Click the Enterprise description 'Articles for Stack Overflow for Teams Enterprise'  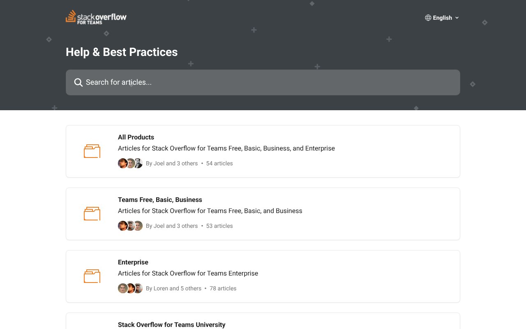tap(188, 273)
